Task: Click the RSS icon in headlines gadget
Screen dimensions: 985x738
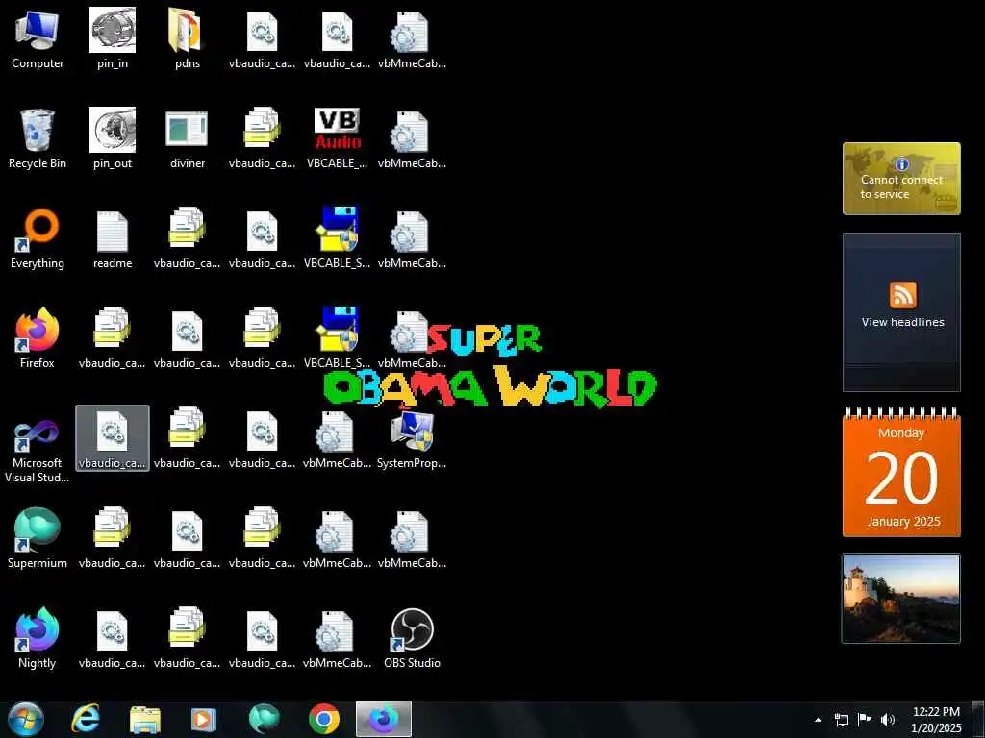Action: (902, 295)
